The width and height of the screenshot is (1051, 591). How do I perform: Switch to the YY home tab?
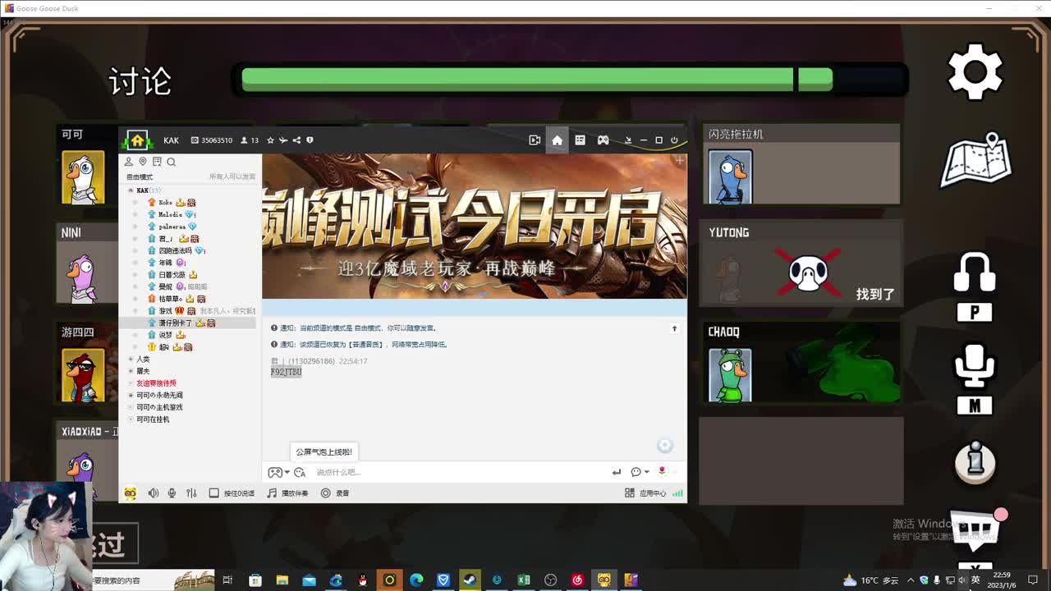point(557,140)
